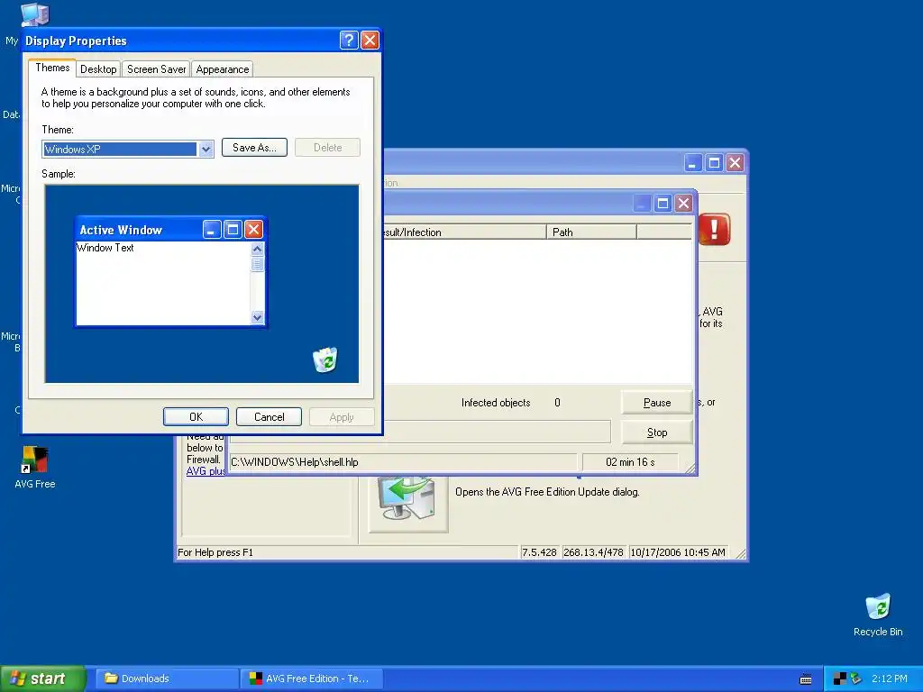Switch to the Desktop tab
The image size is (923, 692).
[x=98, y=68]
